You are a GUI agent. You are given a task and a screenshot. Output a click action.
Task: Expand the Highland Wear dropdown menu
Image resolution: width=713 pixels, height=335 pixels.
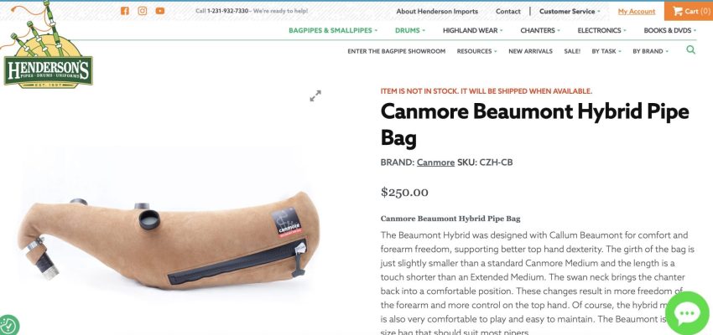point(473,30)
